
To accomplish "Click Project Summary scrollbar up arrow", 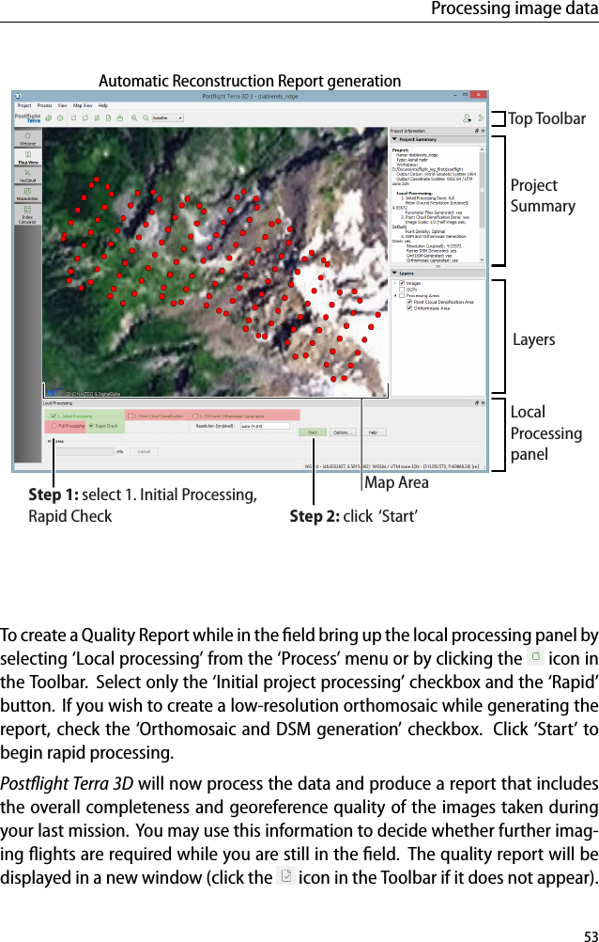I will 483,149.
